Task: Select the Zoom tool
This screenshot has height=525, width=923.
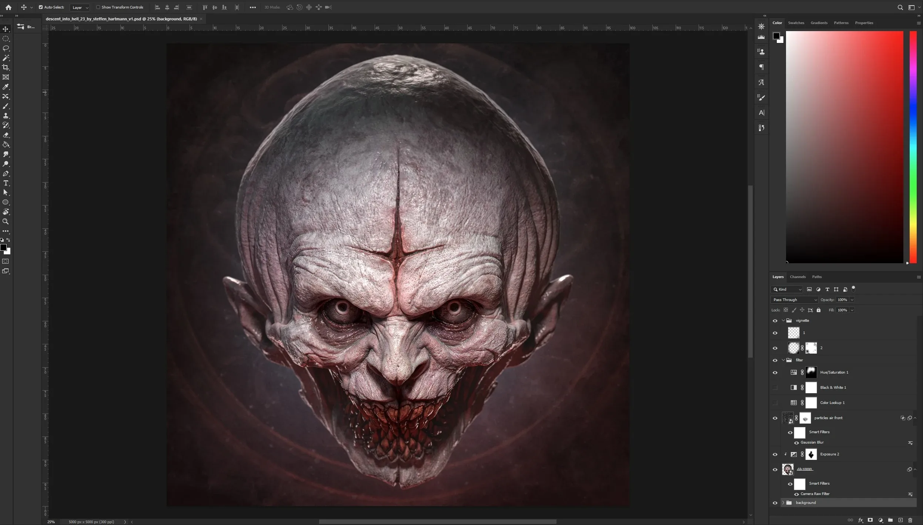Action: pyautogui.click(x=6, y=221)
